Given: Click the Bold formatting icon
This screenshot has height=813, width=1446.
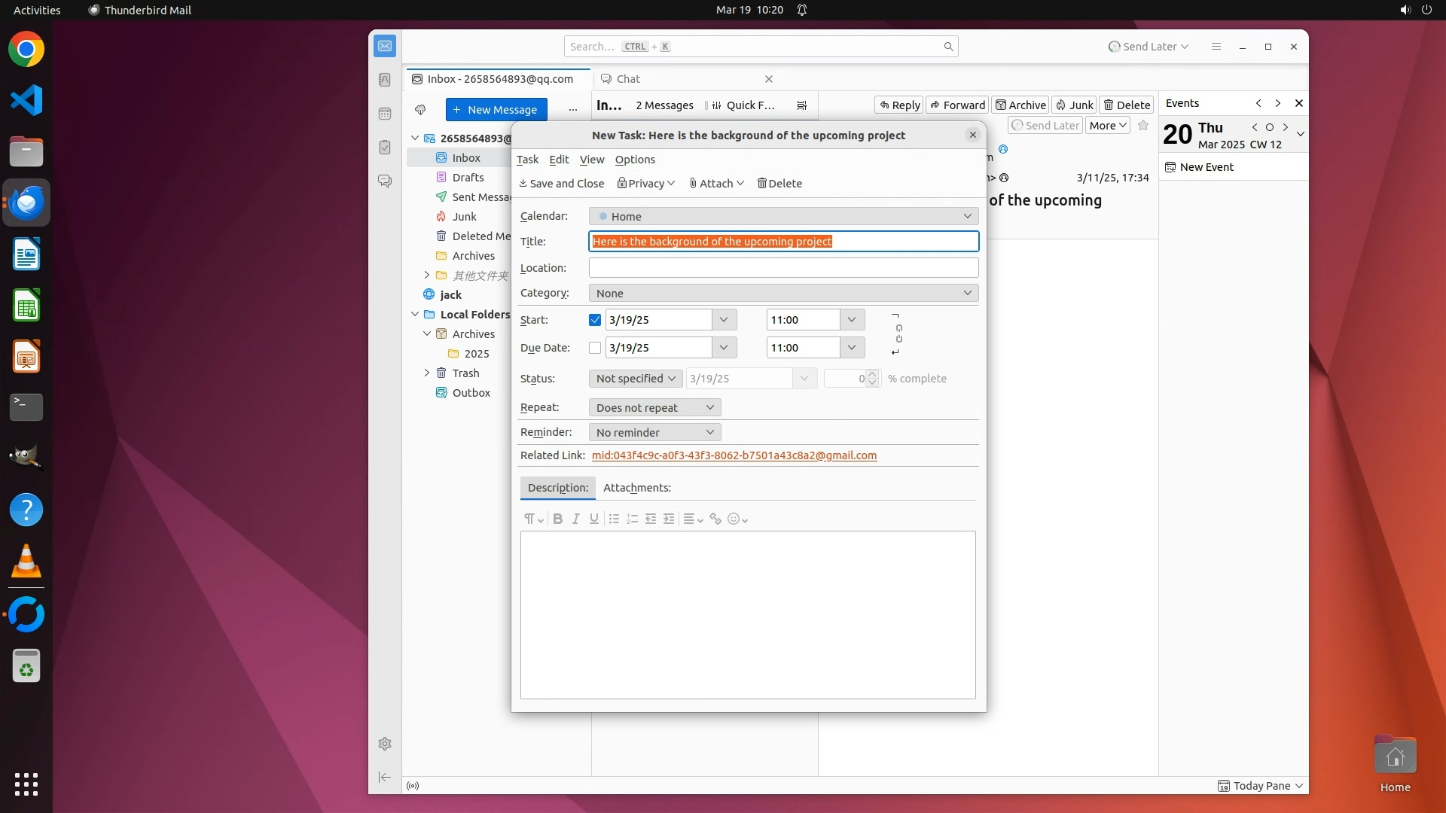Looking at the screenshot, I should 557,519.
